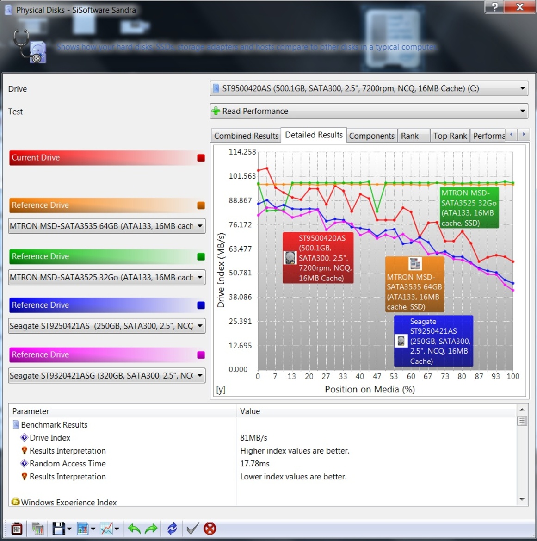The width and height of the screenshot is (537, 541).
Task: Click the hard disk icon in red chart label
Action: (x=290, y=258)
